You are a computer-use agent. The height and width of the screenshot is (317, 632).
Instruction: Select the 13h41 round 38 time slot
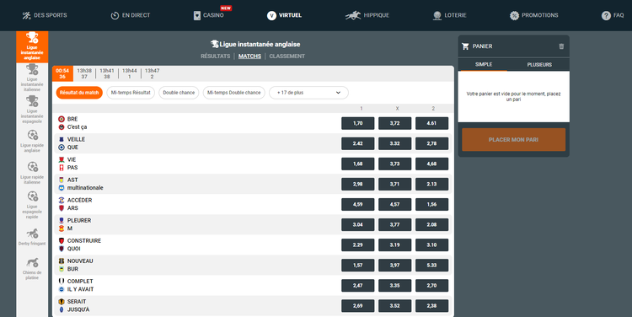pyautogui.click(x=107, y=73)
